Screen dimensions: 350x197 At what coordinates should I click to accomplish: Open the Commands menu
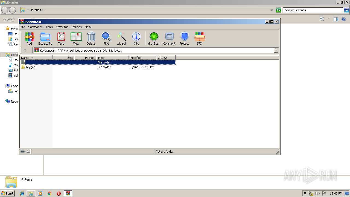coord(35,27)
